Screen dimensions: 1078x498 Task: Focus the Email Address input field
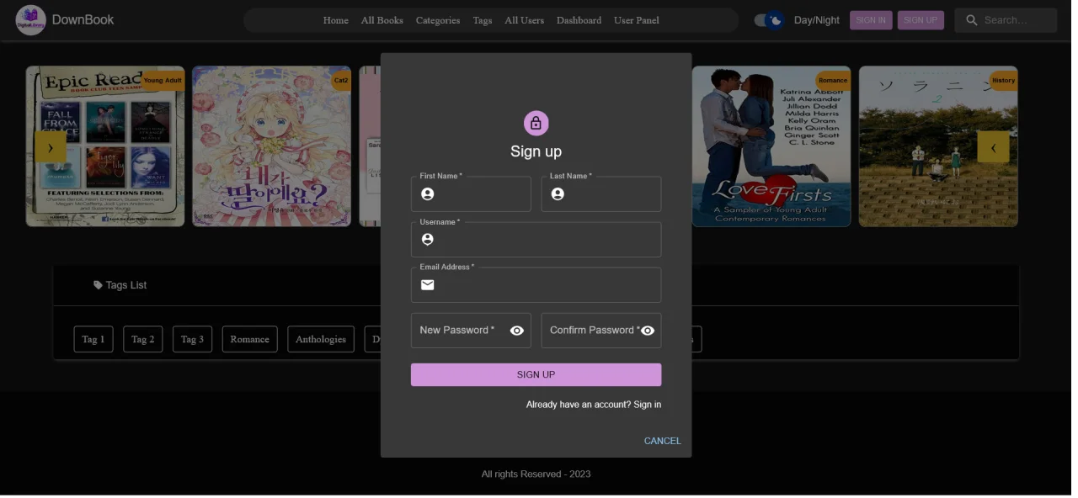tap(536, 285)
